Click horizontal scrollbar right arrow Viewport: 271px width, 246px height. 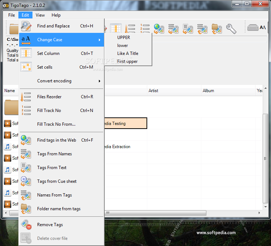point(259,213)
